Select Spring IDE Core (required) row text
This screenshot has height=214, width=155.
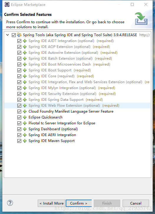(x=52, y=76)
